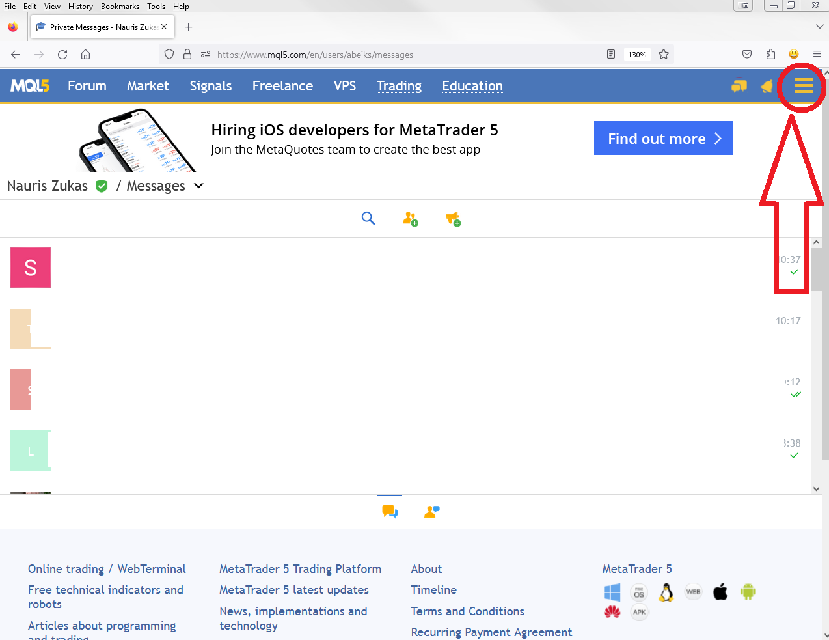This screenshot has width=829, height=640.
Task: Open the Huawei AppGallery icon
Action: tap(612, 612)
